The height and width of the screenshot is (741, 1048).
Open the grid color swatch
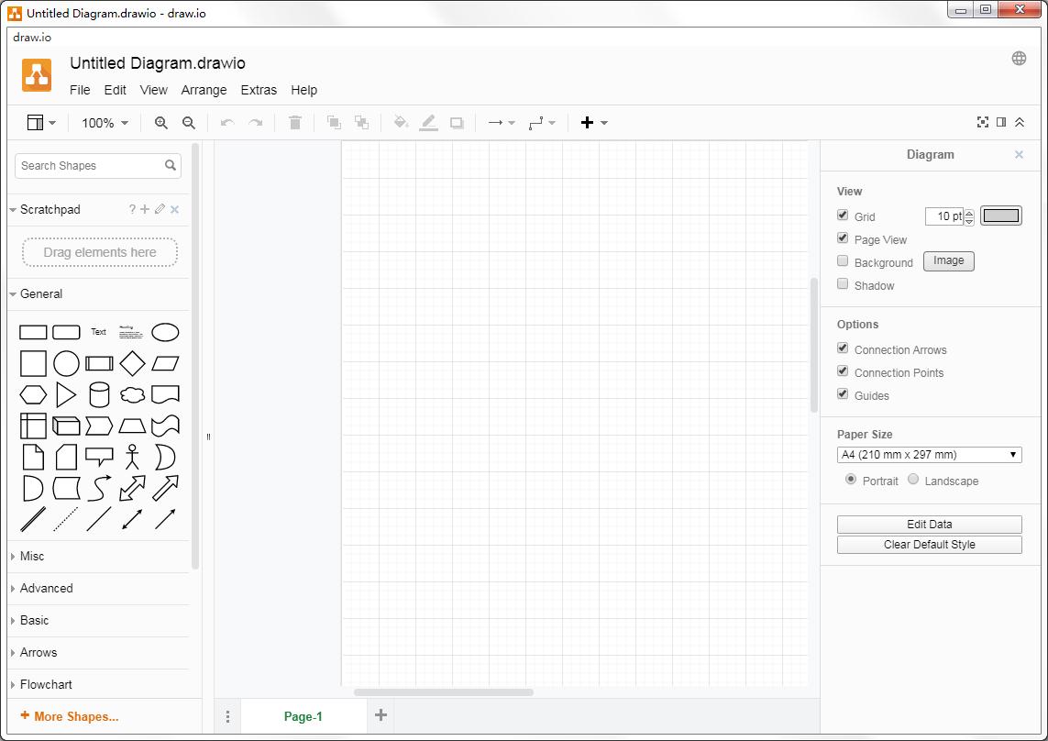(1000, 216)
